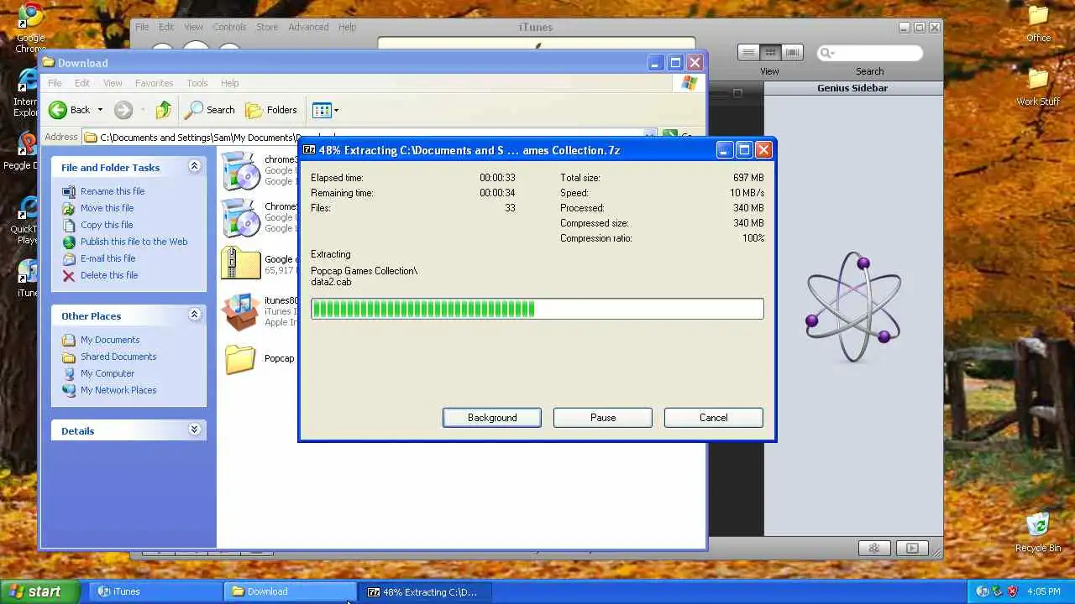This screenshot has width=1075, height=604.
Task: Choose Publish this file to the Web
Action: click(134, 242)
